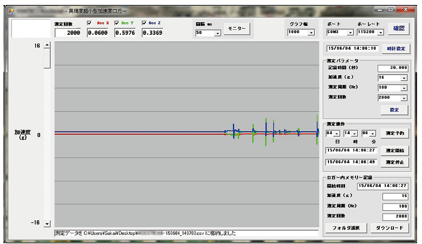
Task: Click the scrollbar down arrow beside -16
Action: [x=47, y=223]
